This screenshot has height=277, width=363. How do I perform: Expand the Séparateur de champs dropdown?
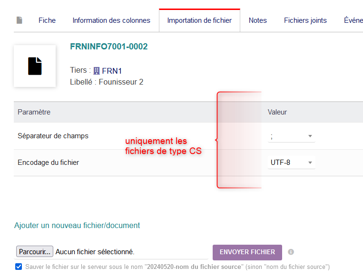[291, 136]
